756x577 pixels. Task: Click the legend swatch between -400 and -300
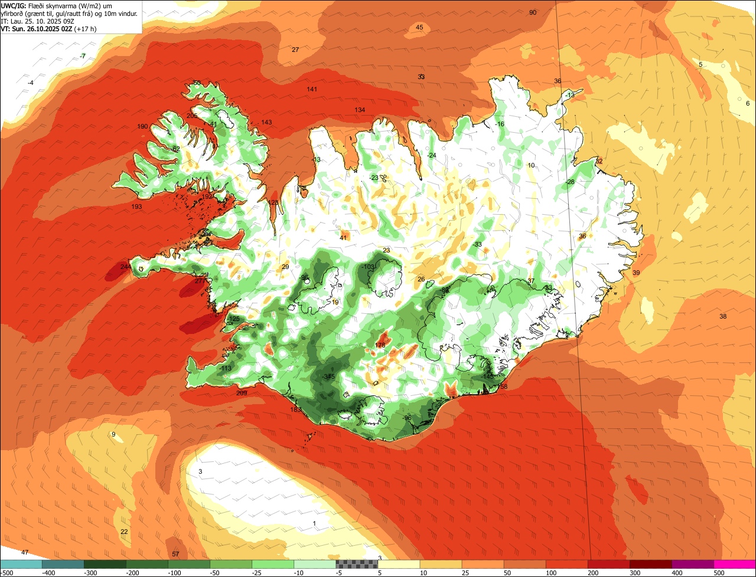tap(63, 564)
